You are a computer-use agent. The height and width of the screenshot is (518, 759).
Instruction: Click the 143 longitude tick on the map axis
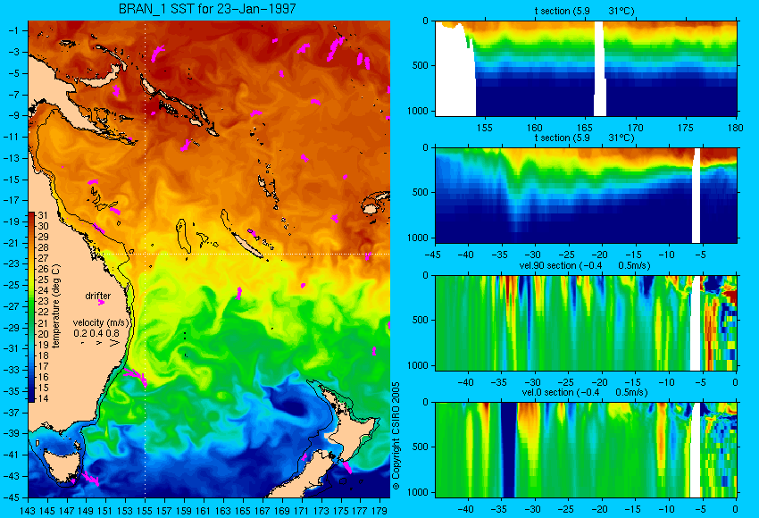click(x=28, y=511)
